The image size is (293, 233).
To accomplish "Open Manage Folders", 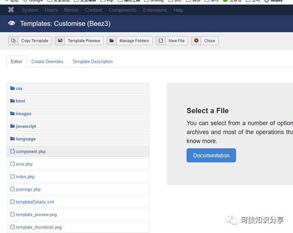I will [134, 41].
